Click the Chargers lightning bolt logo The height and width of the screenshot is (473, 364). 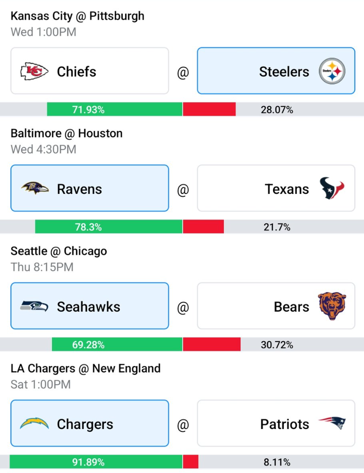34,423
